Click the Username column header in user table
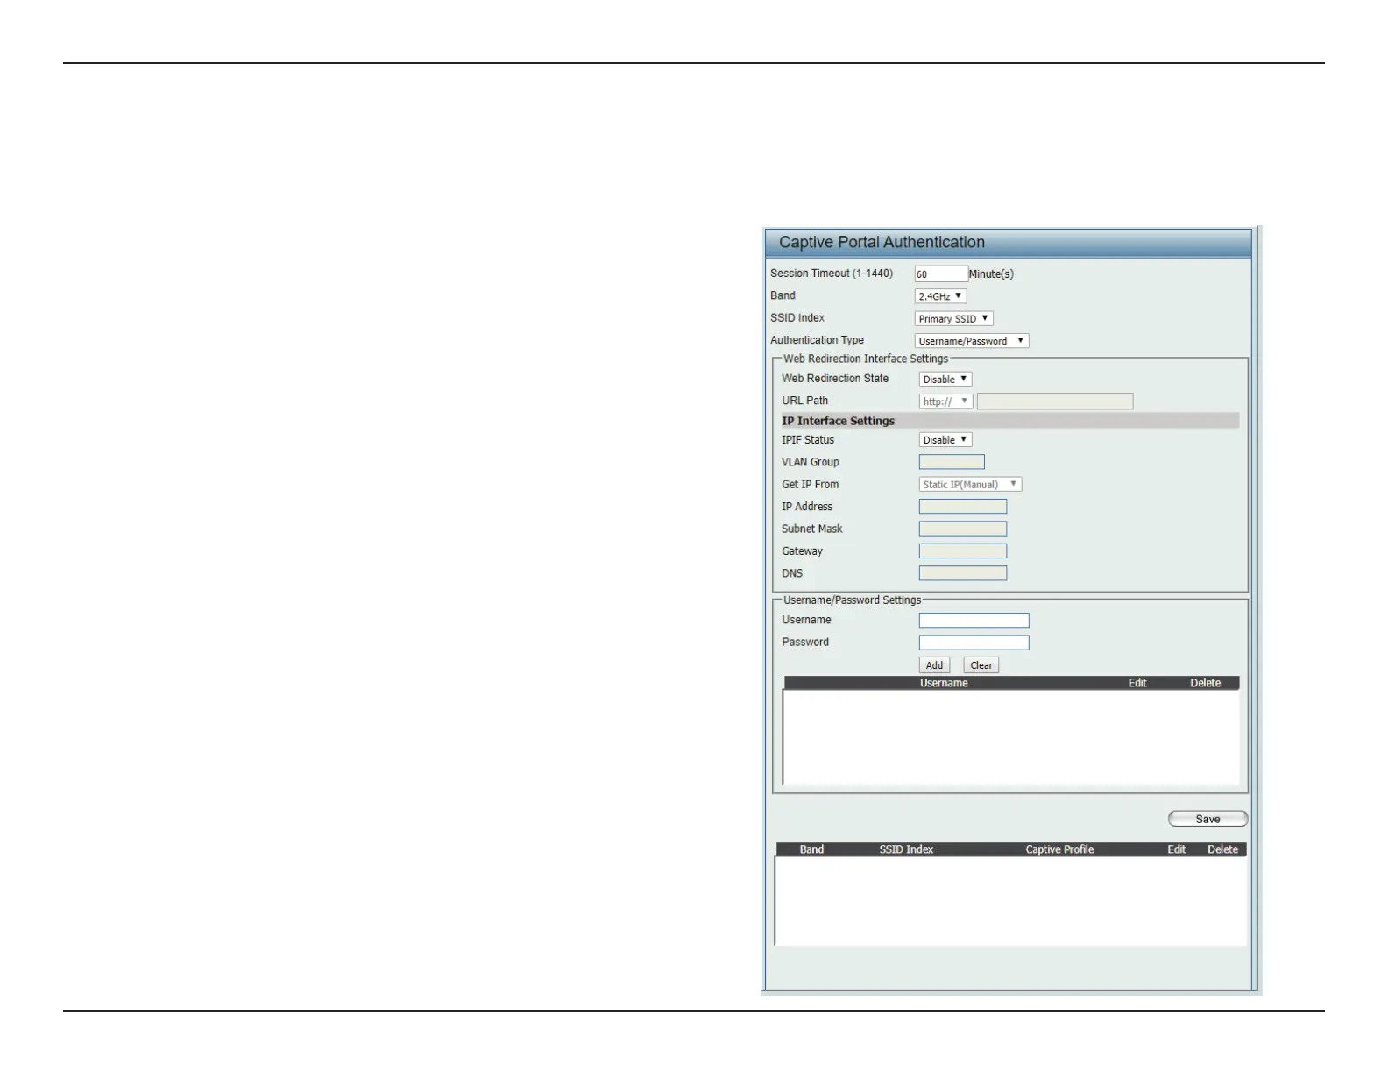This screenshot has width=1388, height=1073. (x=944, y=683)
